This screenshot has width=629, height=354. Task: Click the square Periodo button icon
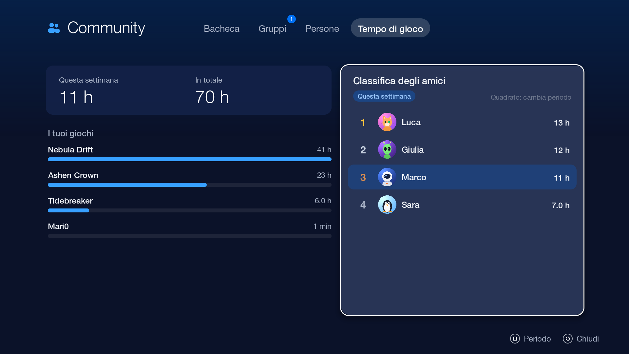pyautogui.click(x=515, y=339)
